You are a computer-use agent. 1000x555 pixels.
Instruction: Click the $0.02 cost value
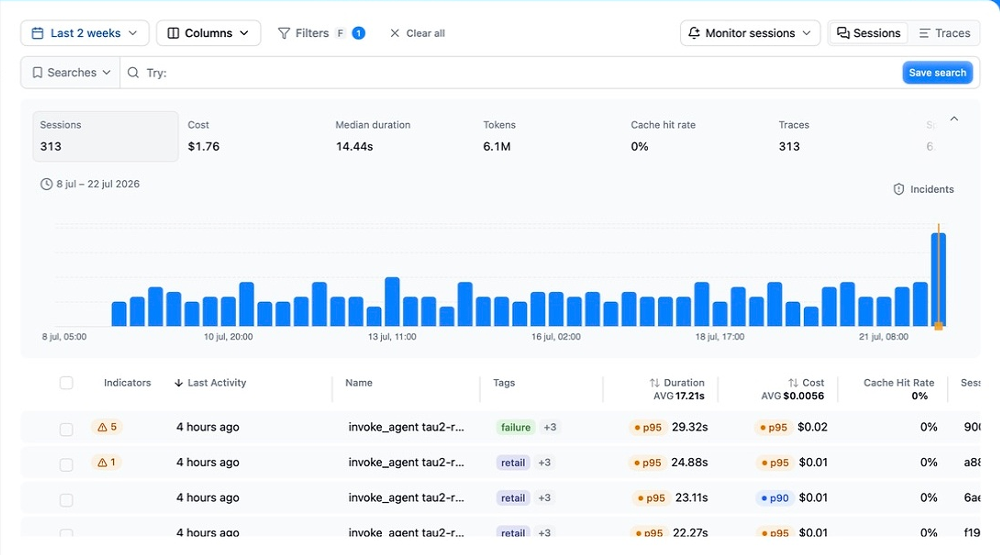812,427
